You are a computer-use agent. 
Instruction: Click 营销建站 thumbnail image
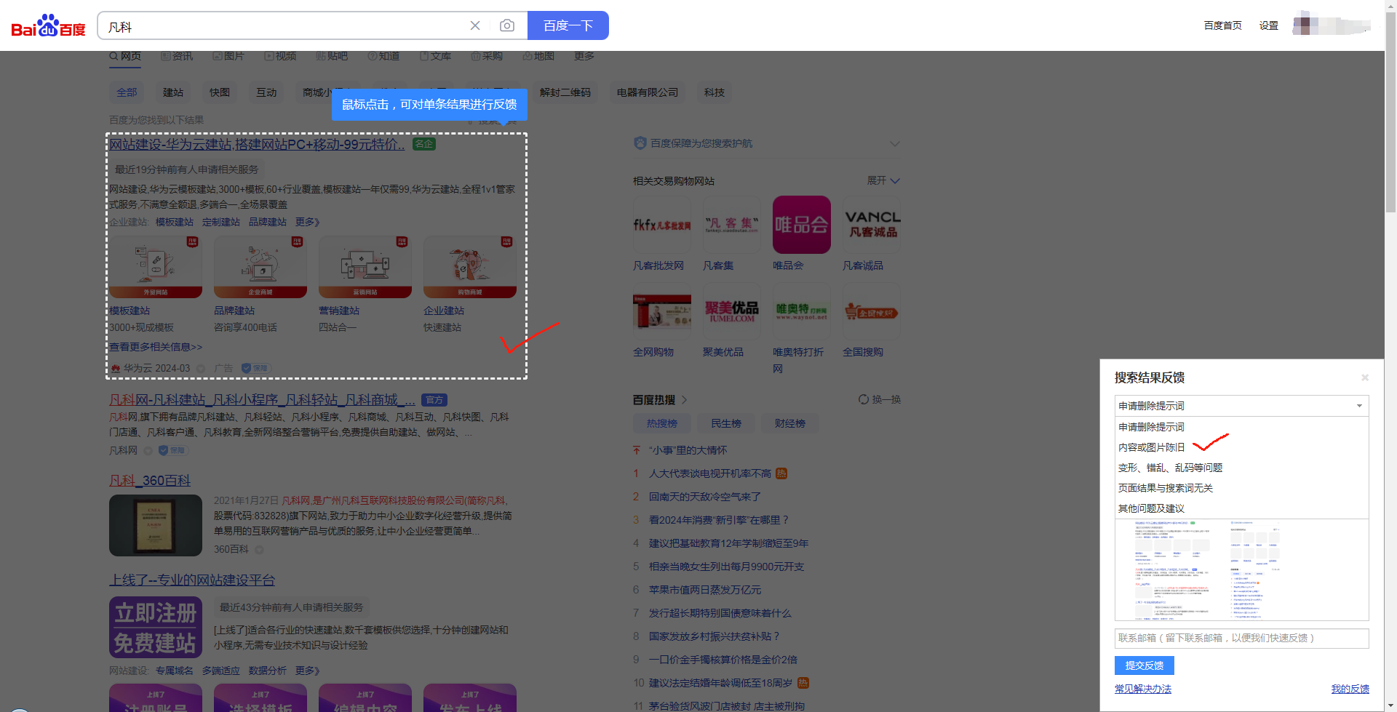tap(365, 267)
